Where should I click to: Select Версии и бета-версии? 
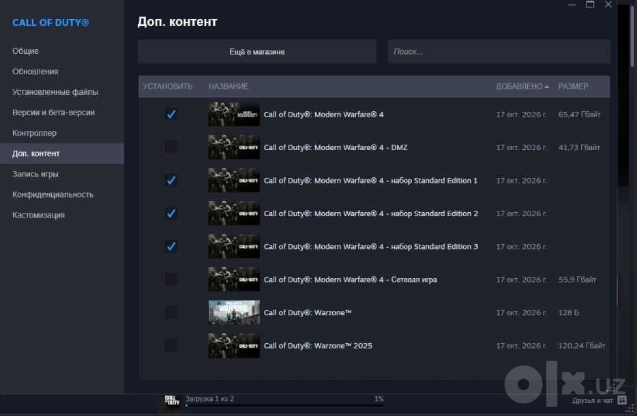click(x=62, y=113)
